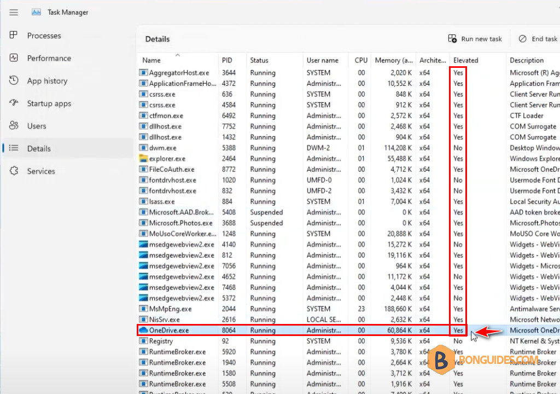Open the Services page
The height and width of the screenshot is (394, 560).
(x=67, y=171)
